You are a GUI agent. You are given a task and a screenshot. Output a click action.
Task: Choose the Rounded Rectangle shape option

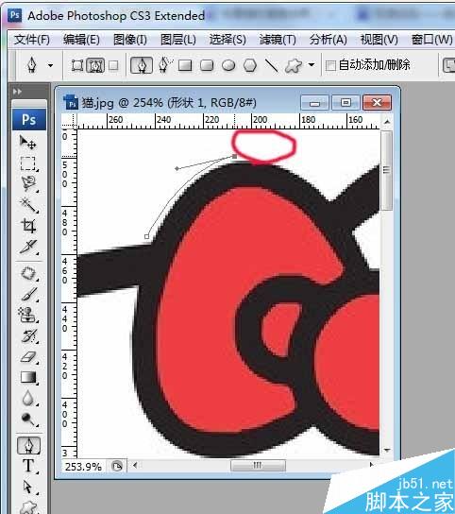207,65
